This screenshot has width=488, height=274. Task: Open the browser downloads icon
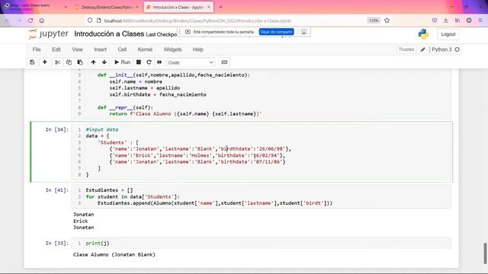(x=445, y=21)
